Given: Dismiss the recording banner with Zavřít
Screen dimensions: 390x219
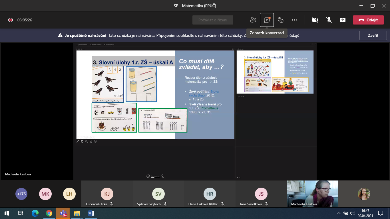Looking at the screenshot, I should (x=373, y=35).
